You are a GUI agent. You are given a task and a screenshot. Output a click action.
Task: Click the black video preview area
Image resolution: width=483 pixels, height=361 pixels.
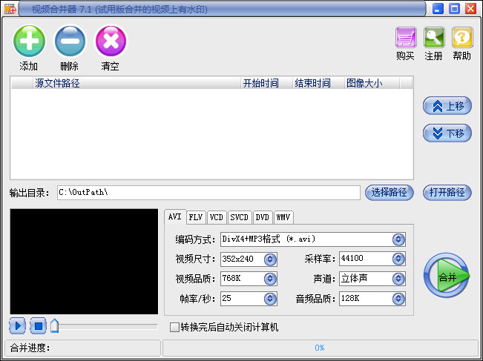[84, 262]
